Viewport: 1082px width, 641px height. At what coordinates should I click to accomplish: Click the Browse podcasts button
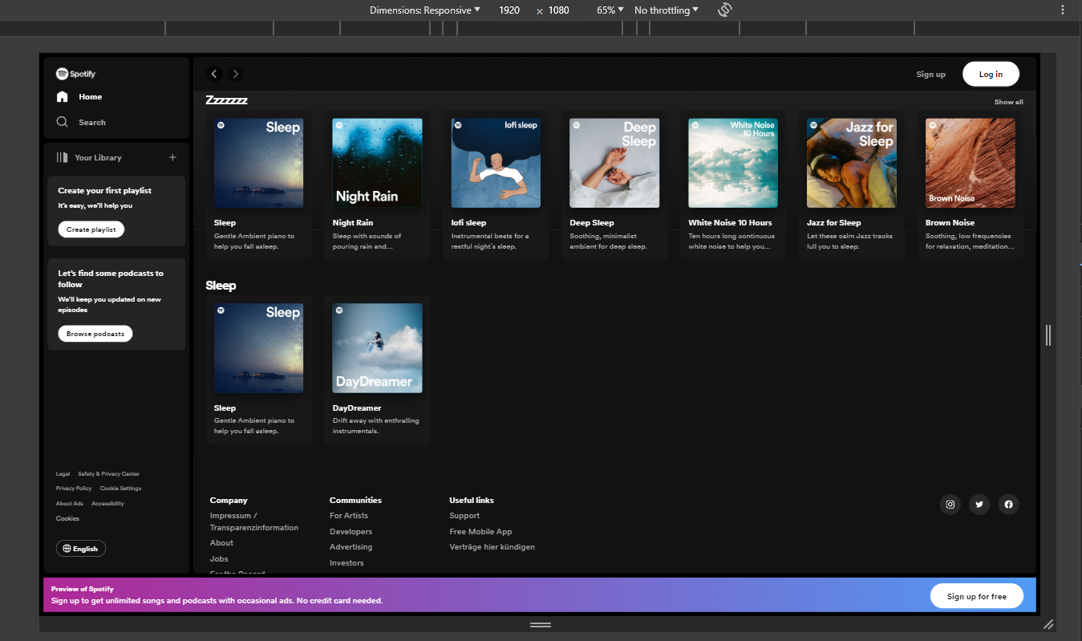[95, 334]
